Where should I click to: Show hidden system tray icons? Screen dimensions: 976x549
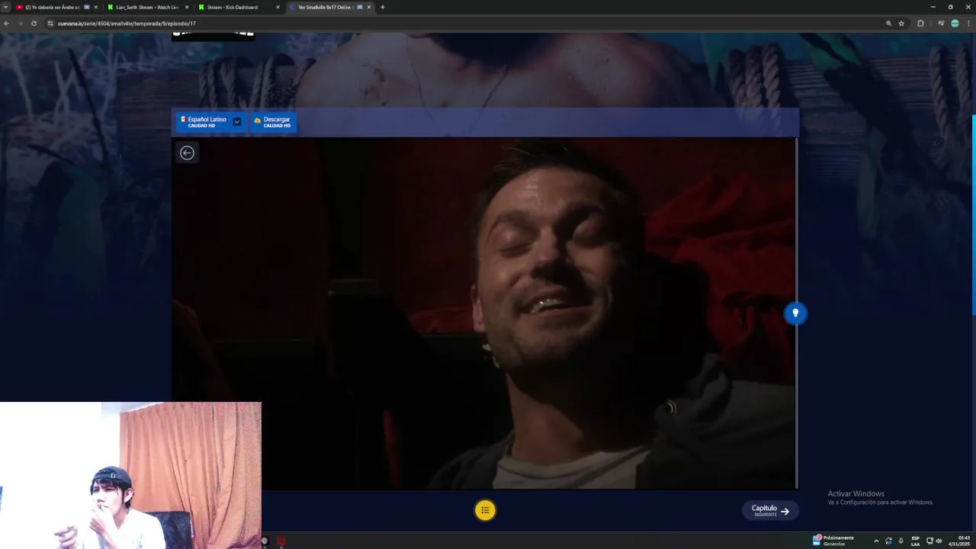coord(875,541)
